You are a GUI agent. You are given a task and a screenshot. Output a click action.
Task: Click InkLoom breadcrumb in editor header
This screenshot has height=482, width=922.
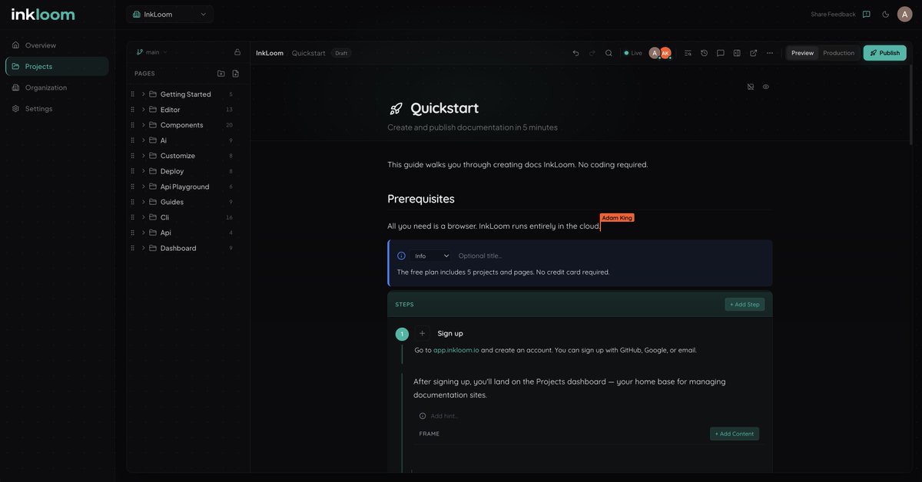click(x=270, y=53)
